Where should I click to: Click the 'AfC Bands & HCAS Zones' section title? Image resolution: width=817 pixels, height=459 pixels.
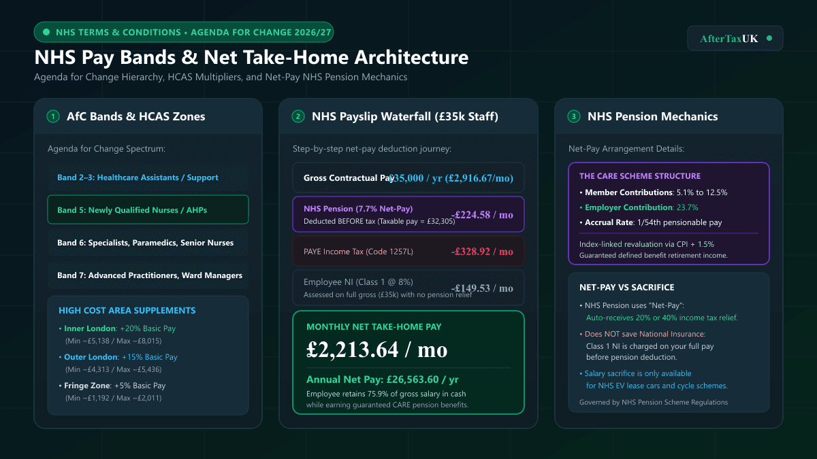(136, 116)
